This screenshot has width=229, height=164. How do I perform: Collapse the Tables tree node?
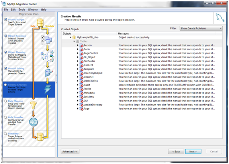coord(74,41)
